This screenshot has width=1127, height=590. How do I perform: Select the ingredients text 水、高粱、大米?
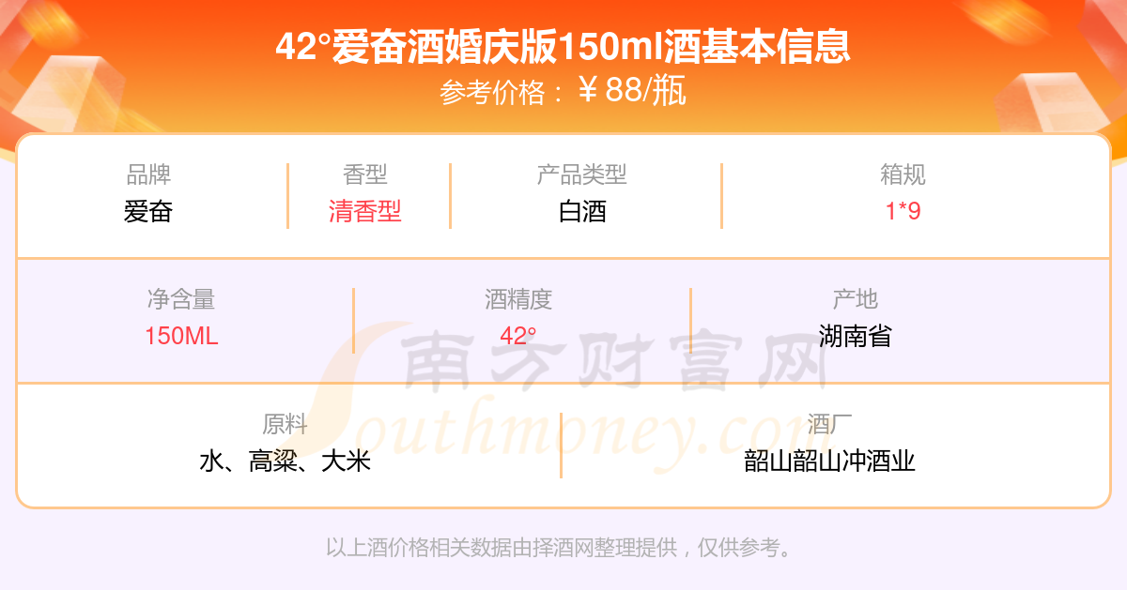pos(286,461)
